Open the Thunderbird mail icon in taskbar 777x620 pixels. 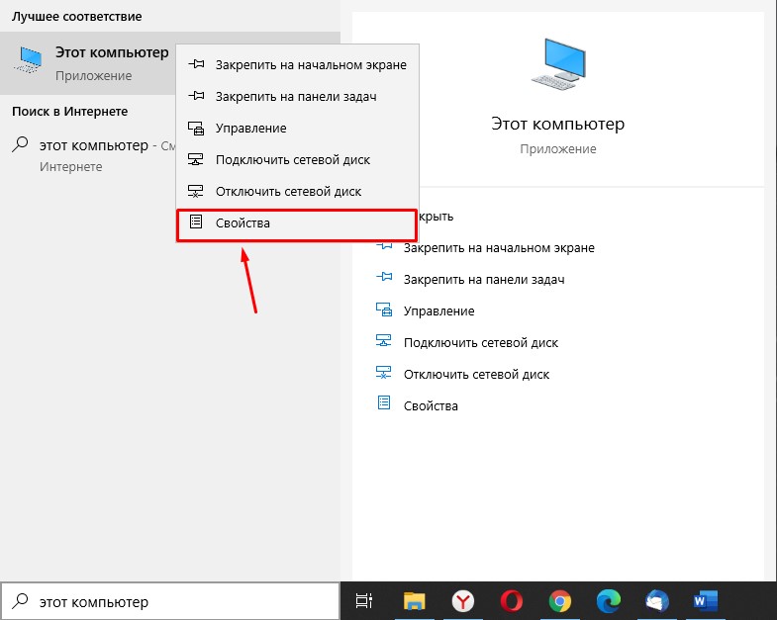tap(657, 601)
